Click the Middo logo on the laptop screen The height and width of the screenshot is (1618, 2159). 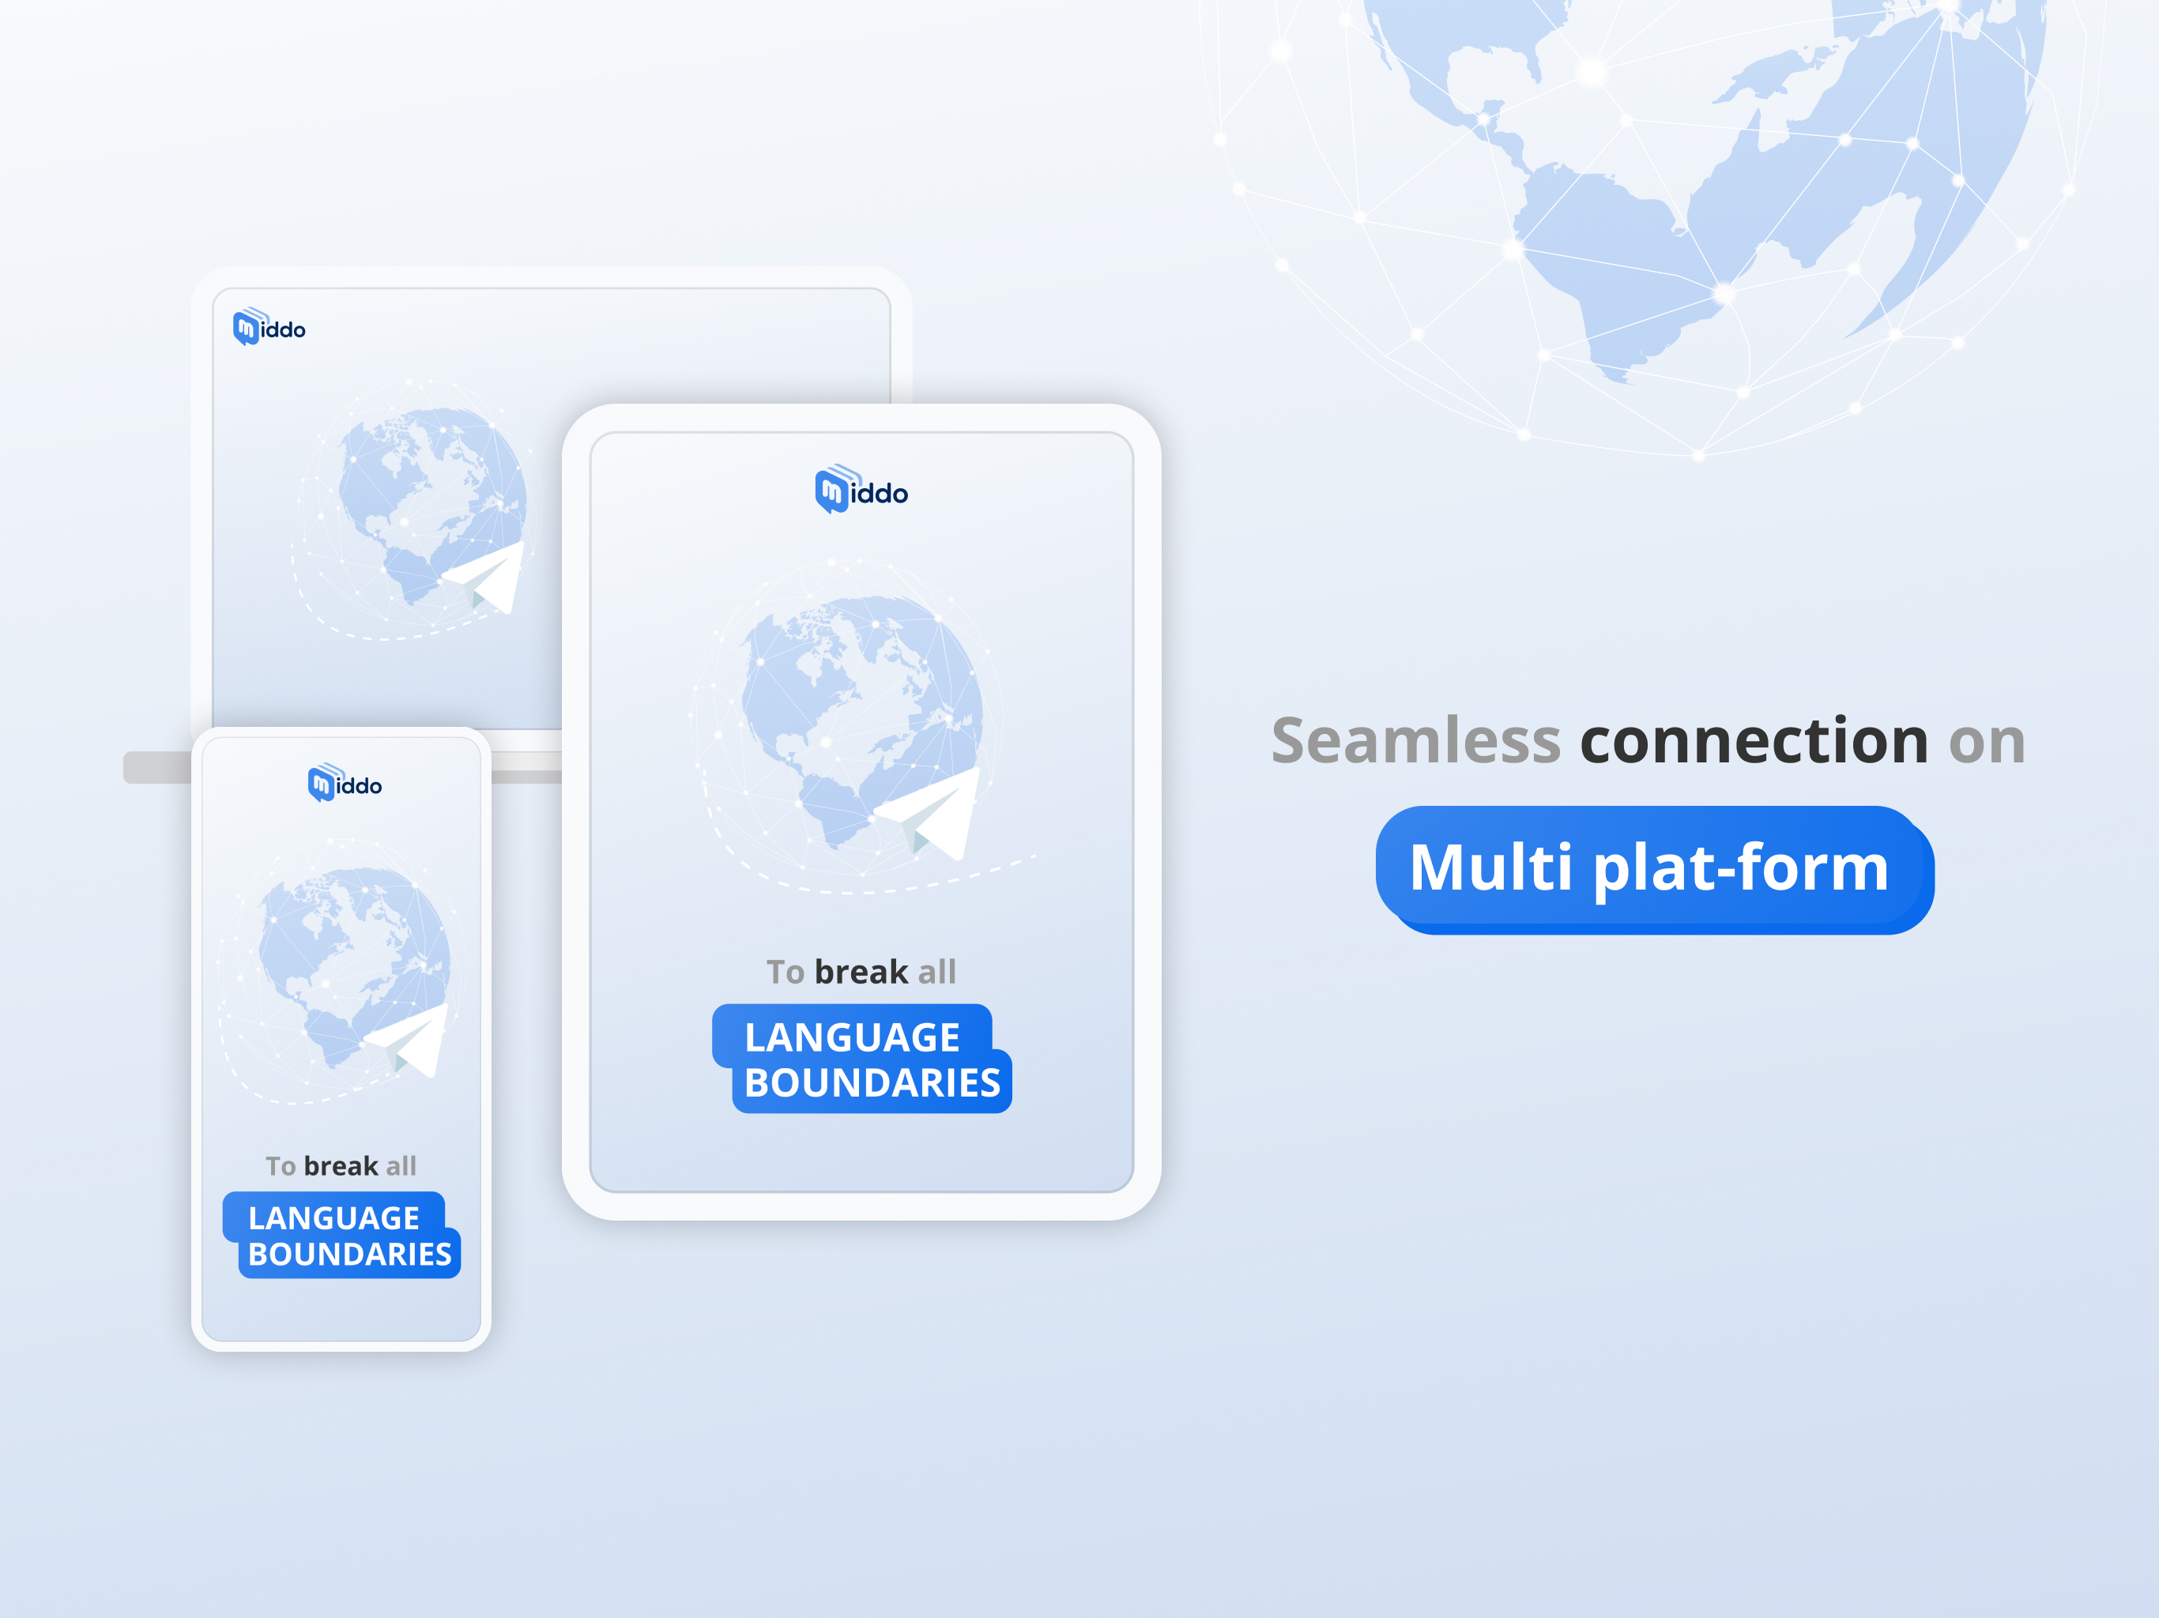(269, 327)
